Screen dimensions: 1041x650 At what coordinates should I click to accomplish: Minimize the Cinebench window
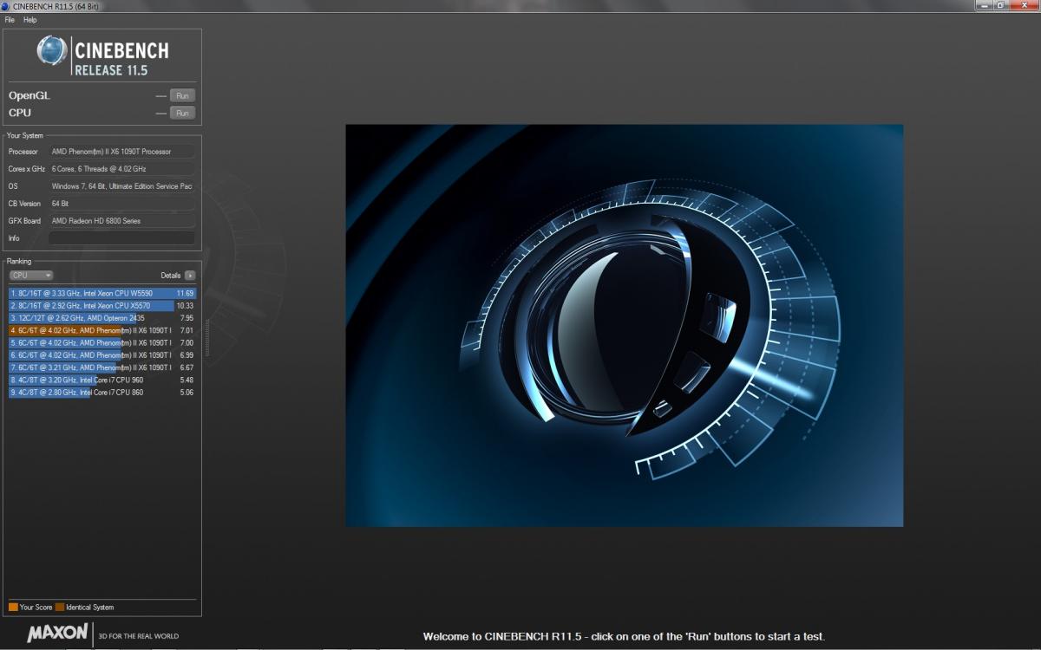pyautogui.click(x=983, y=5)
